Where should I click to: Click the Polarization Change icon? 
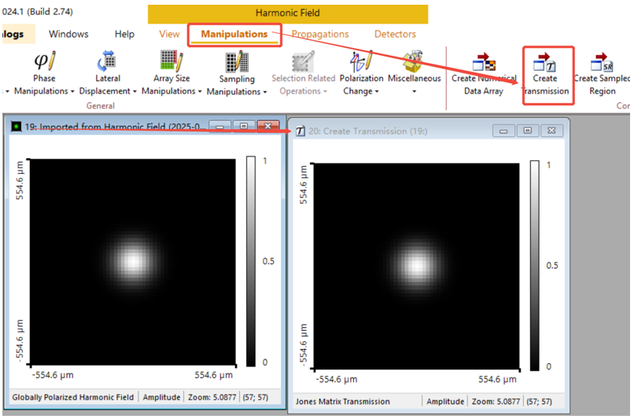(361, 61)
